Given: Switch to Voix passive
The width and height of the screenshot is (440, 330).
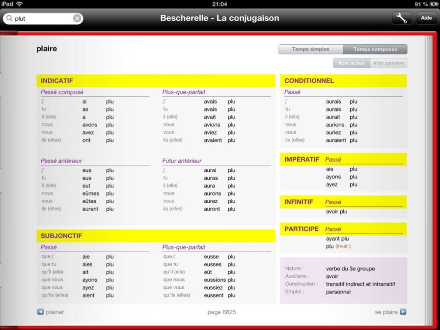Looking at the screenshot, I should pos(388,63).
